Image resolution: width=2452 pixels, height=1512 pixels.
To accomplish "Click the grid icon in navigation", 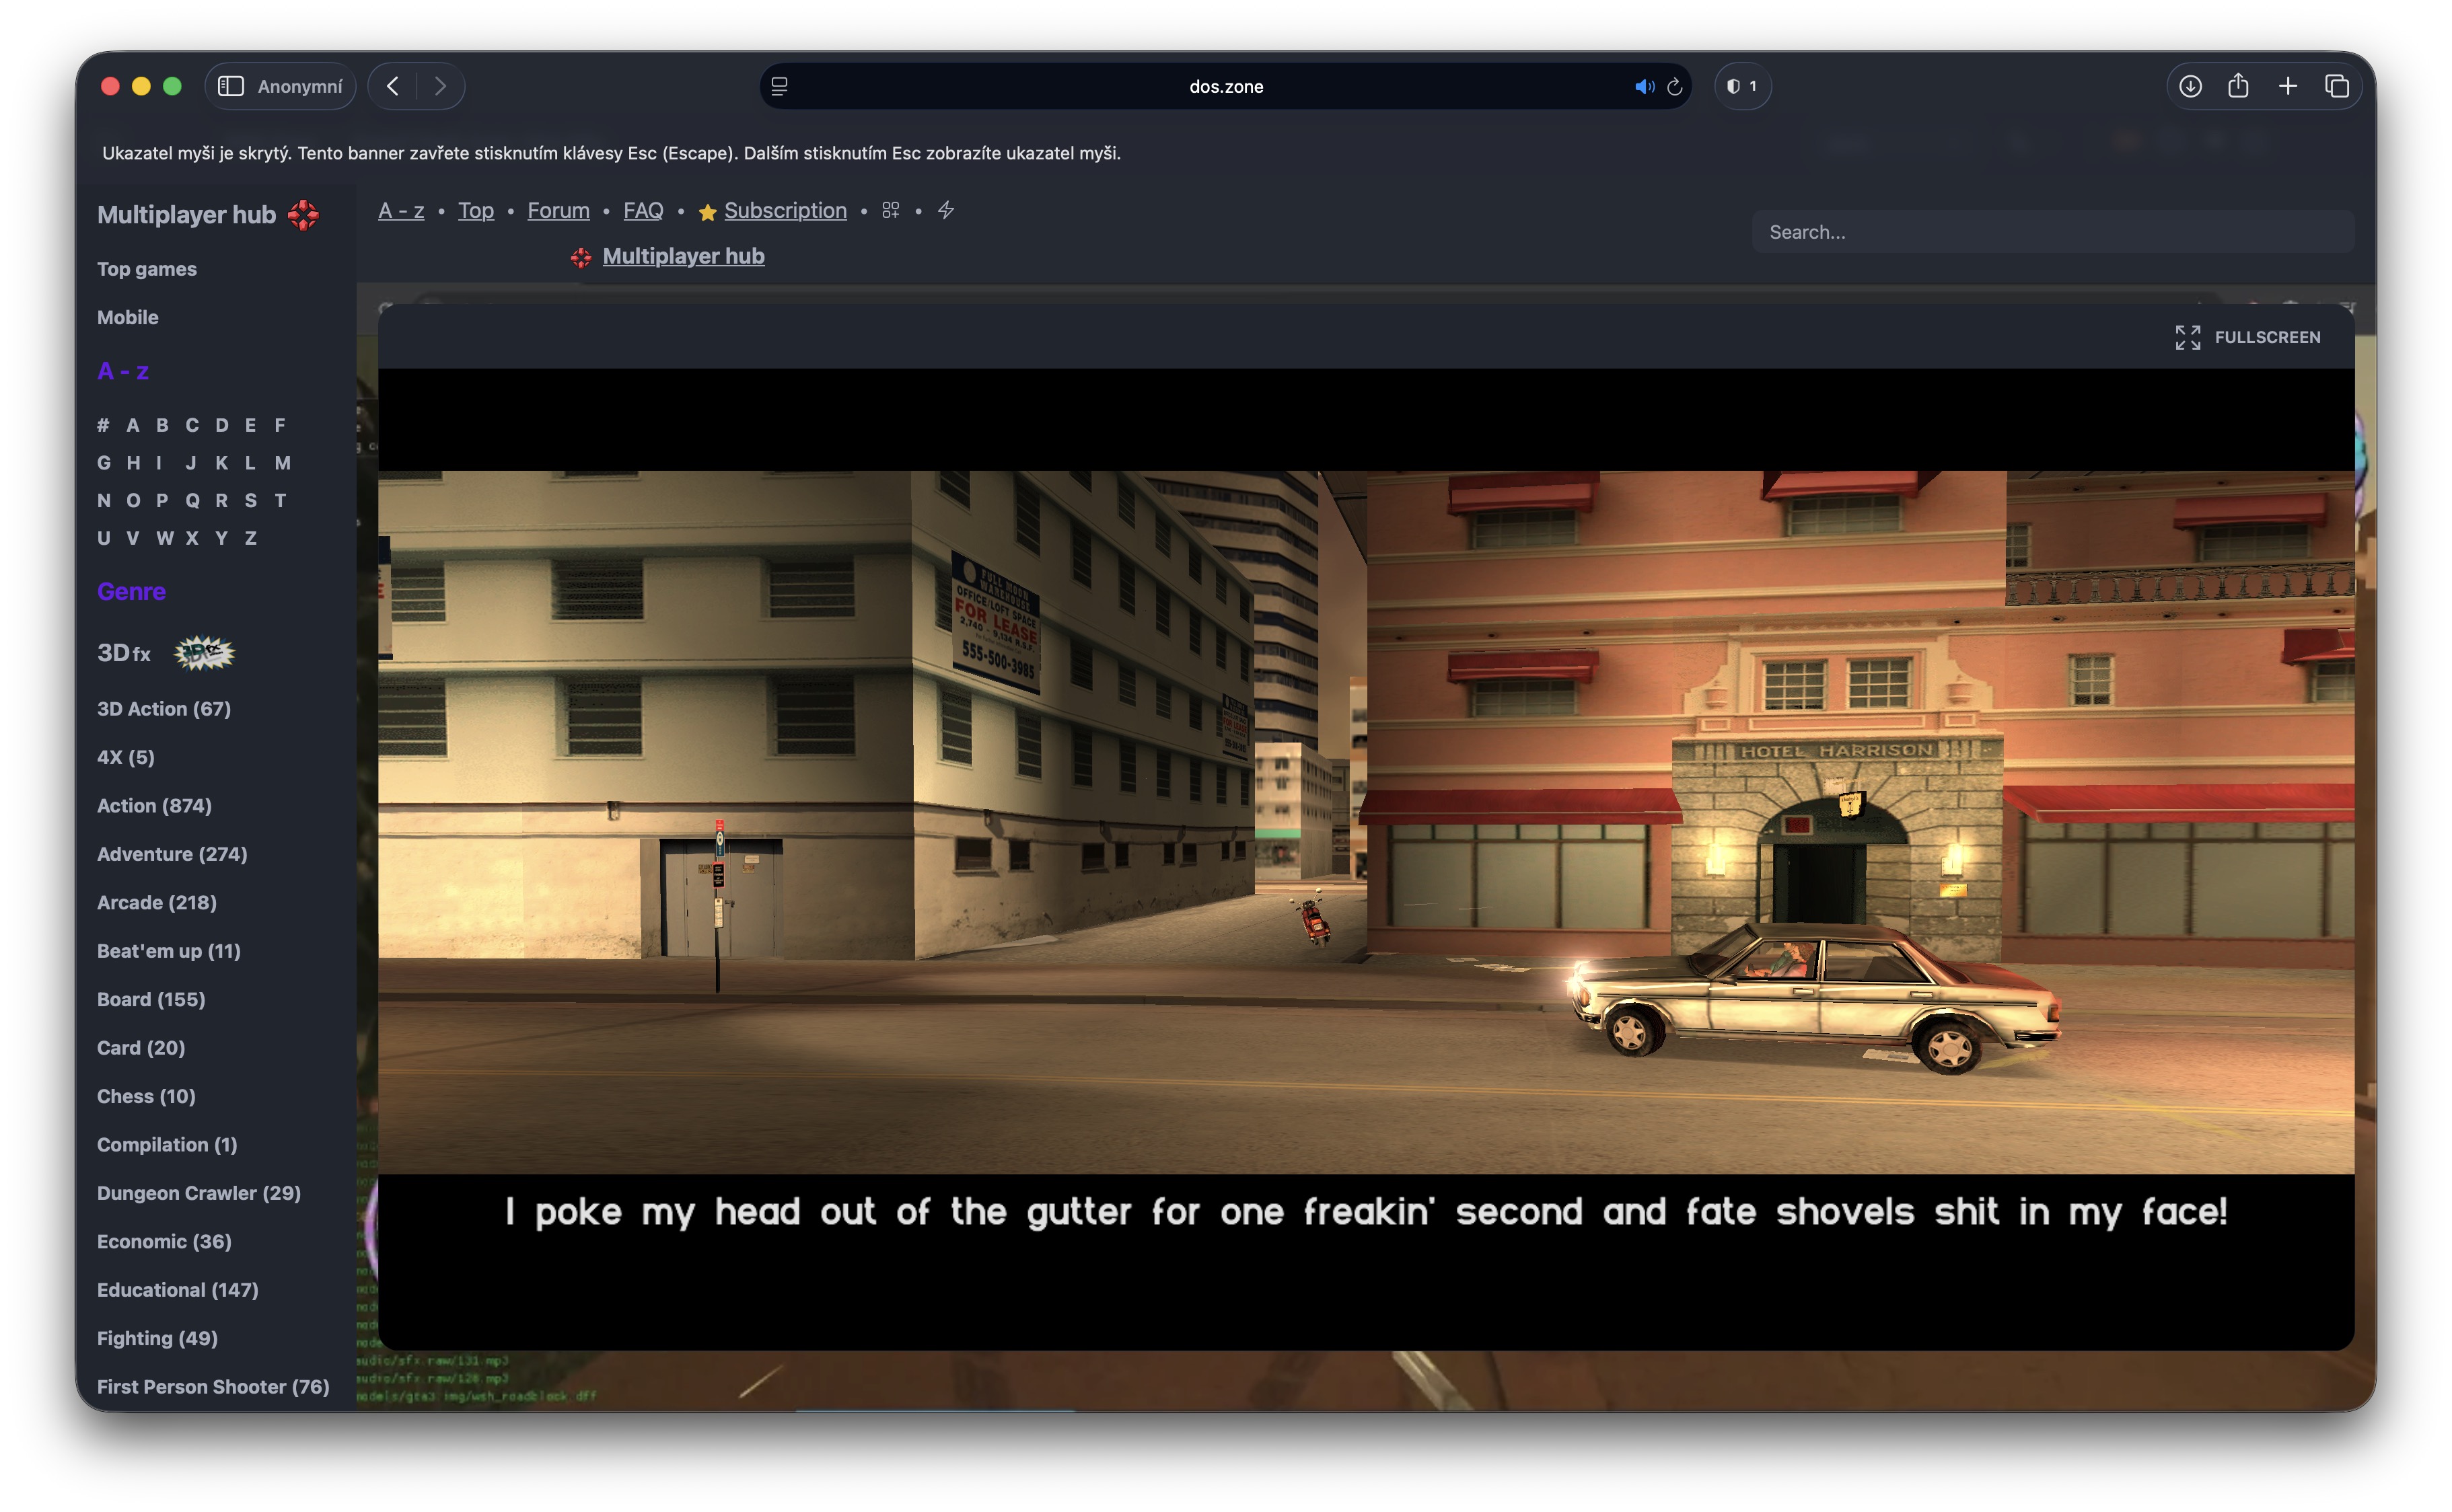I will tap(890, 210).
